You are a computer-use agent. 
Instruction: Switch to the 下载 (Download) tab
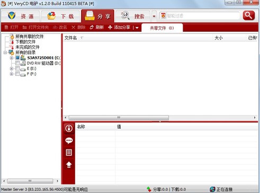point(60,16)
